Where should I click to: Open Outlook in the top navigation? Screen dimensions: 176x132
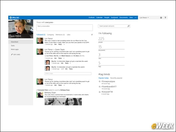(92, 18)
